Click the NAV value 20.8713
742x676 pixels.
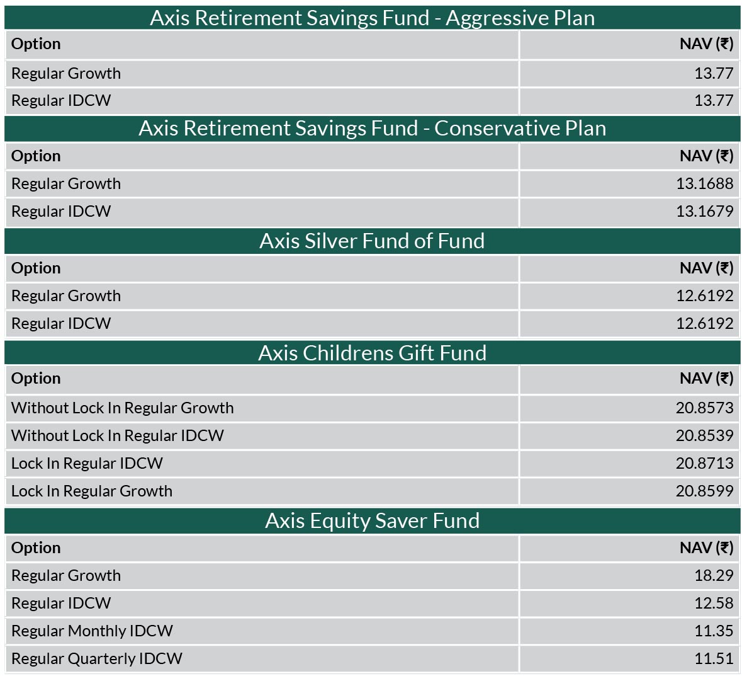tap(705, 463)
